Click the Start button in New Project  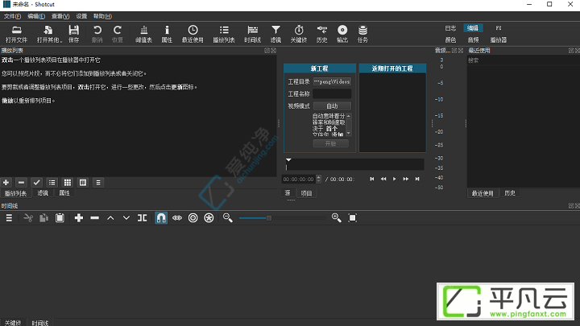[x=331, y=144]
